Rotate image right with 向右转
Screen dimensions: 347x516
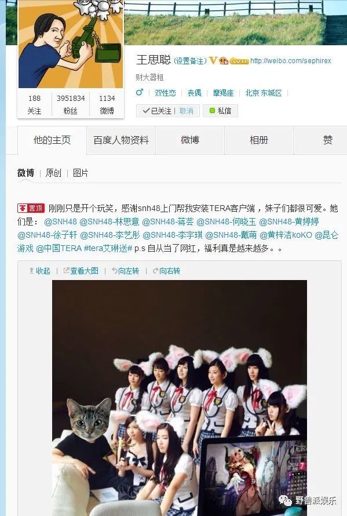(166, 271)
